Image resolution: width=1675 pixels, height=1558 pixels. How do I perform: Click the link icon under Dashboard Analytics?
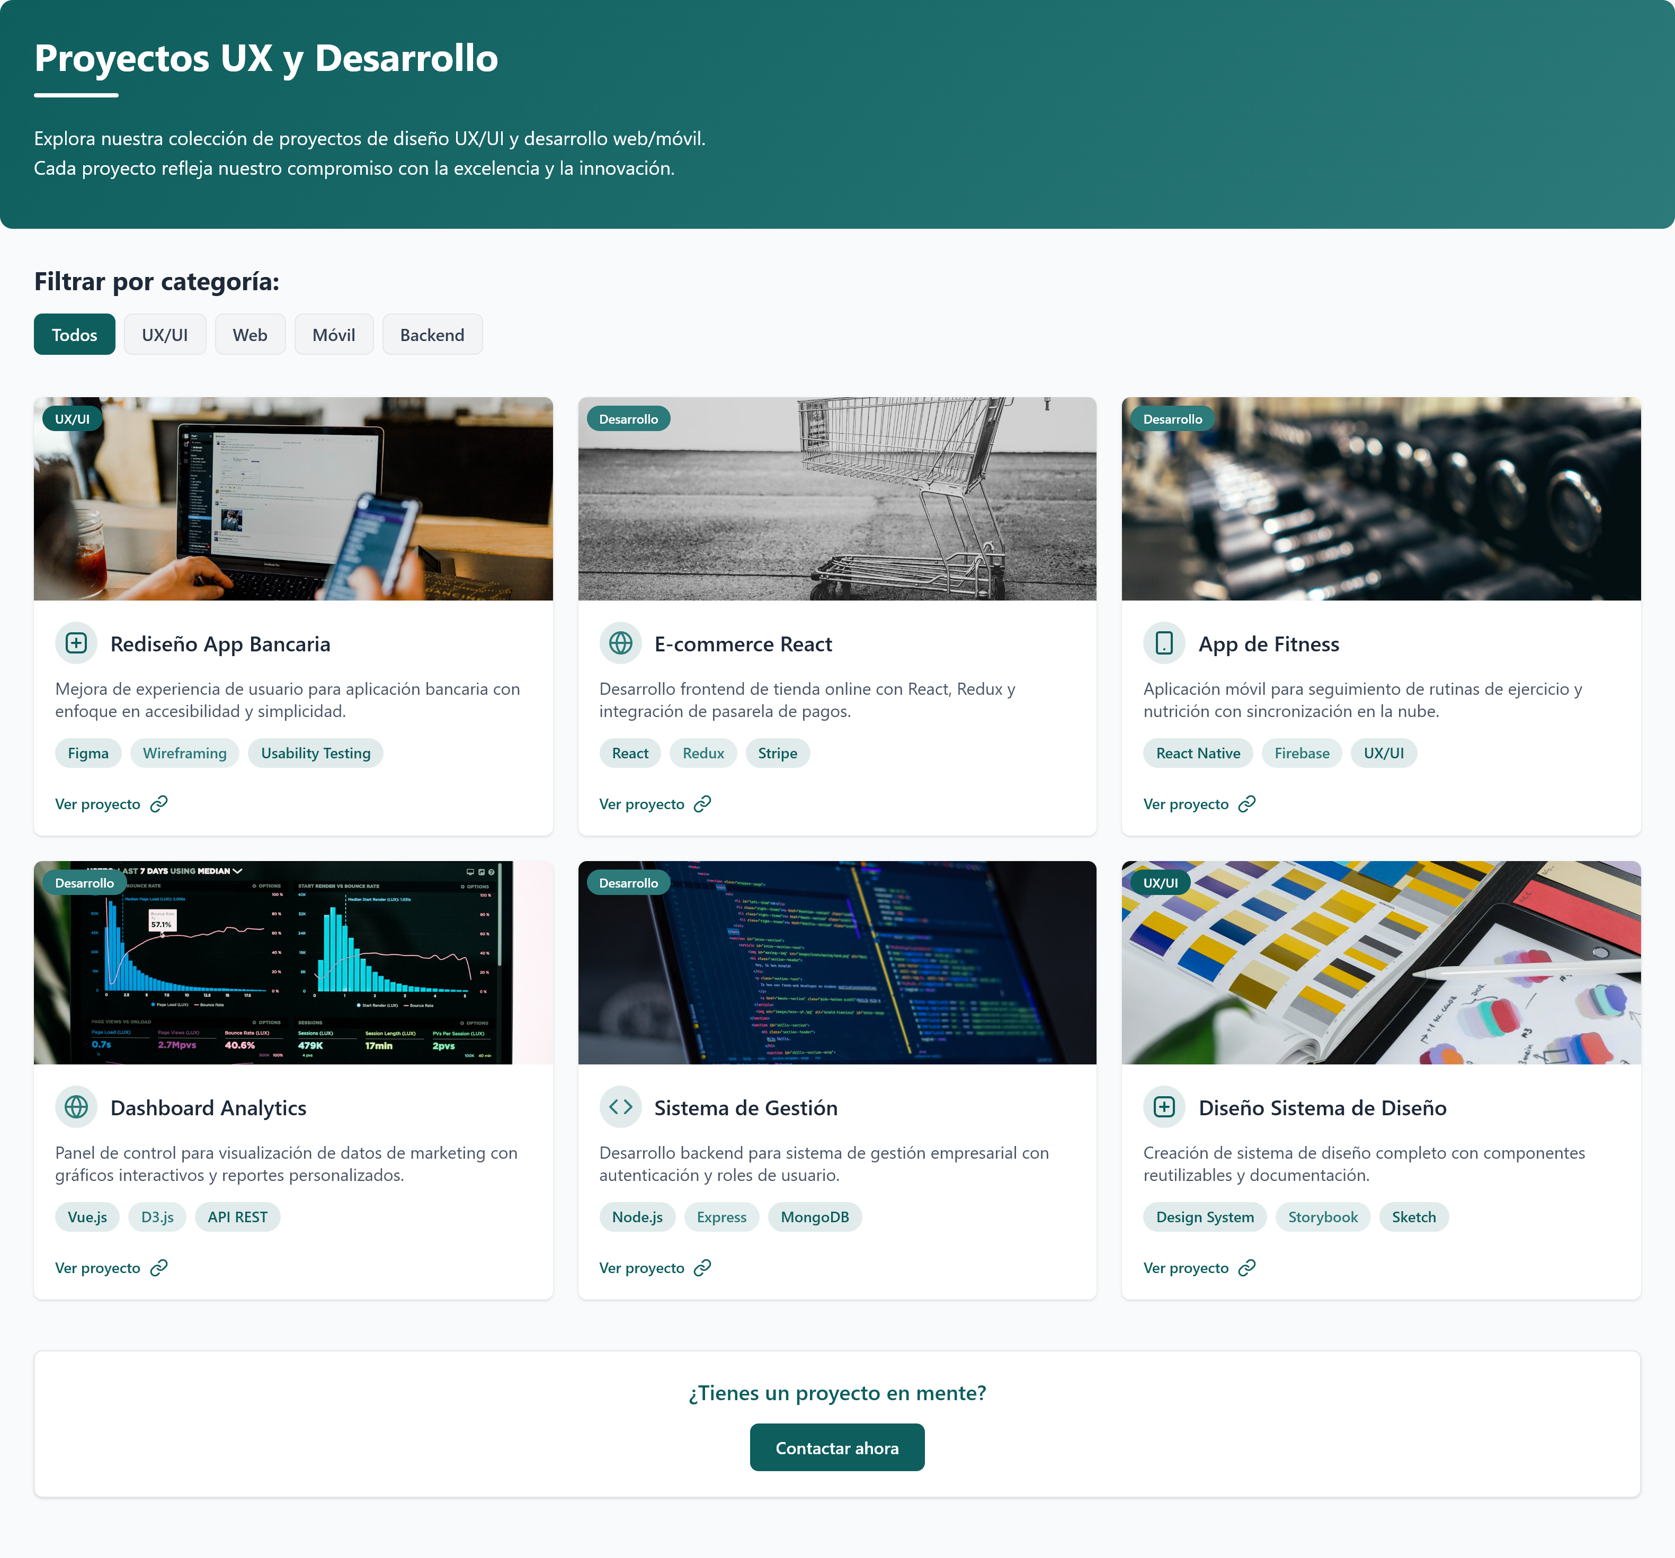(158, 1267)
